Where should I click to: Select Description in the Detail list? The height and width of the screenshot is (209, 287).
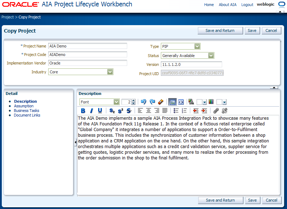point(26,101)
